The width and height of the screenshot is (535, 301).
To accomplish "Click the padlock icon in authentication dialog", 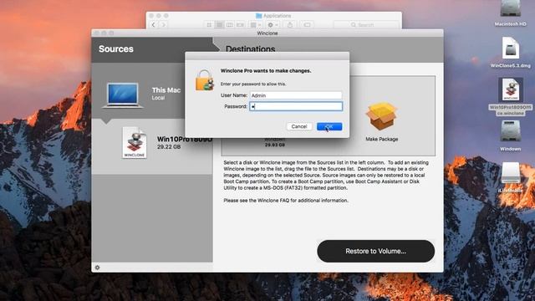I will coord(204,80).
